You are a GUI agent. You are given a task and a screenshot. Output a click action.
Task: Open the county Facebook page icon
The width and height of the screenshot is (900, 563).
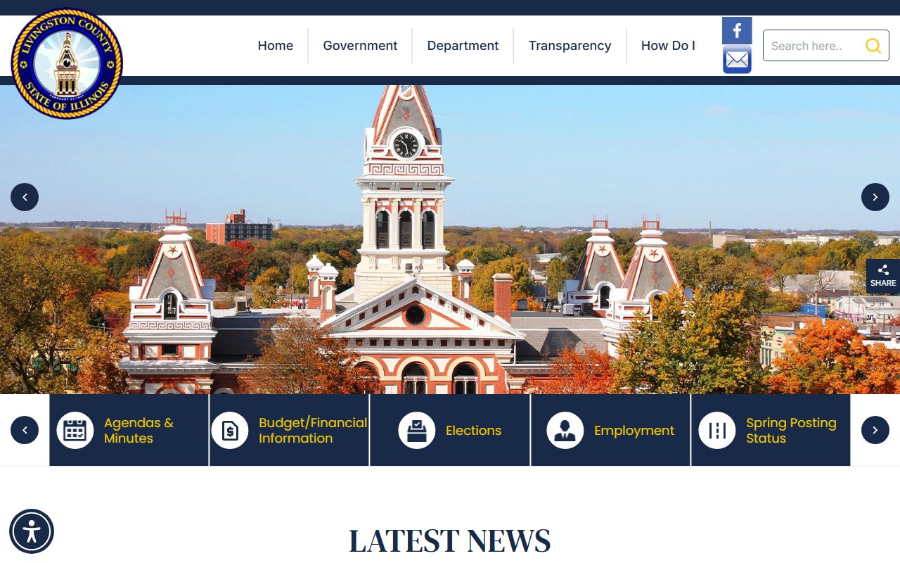(x=737, y=31)
